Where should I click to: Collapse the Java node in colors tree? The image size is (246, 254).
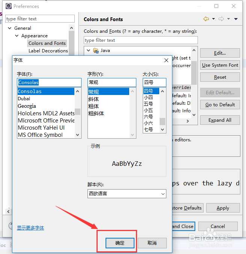[88, 50]
